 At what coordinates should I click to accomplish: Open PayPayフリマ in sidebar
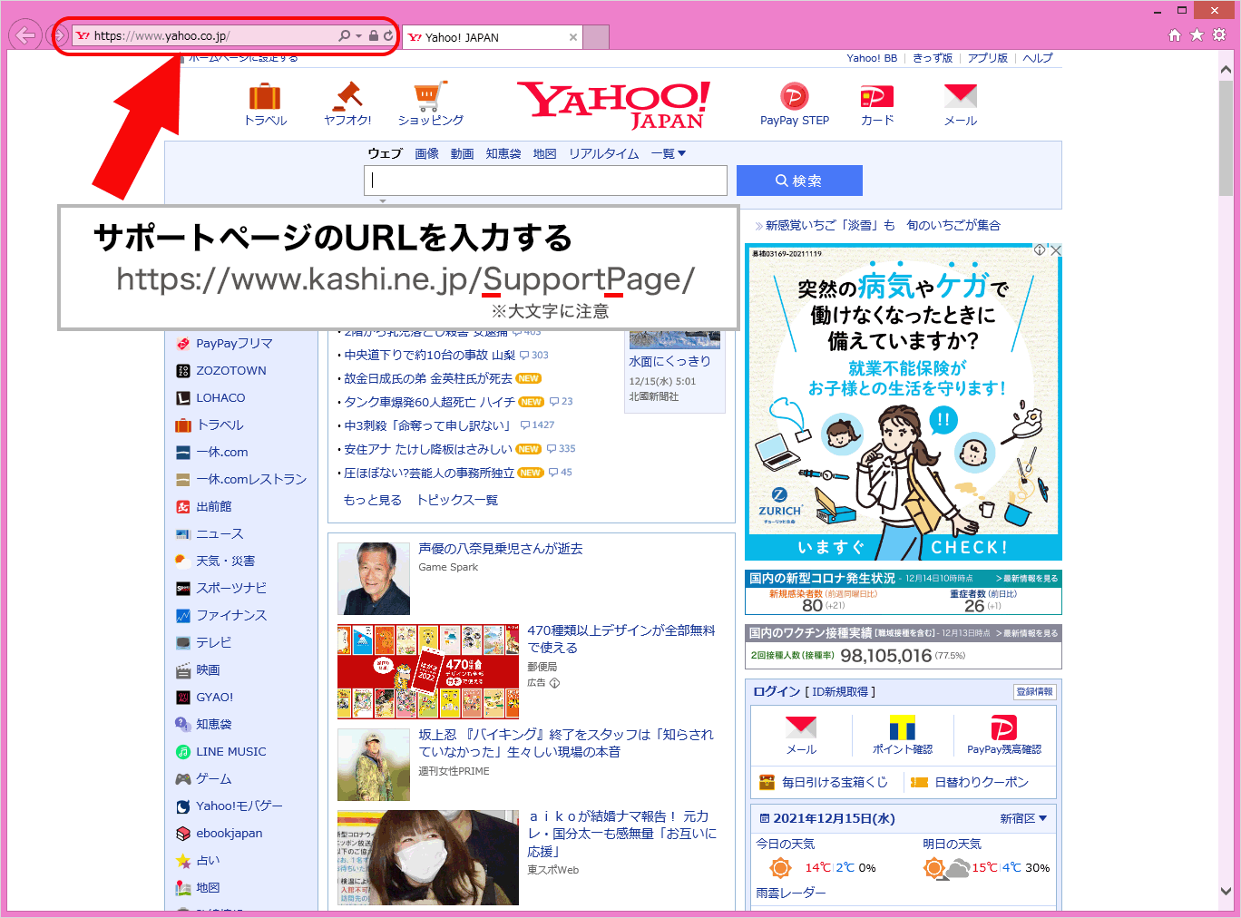(x=234, y=343)
